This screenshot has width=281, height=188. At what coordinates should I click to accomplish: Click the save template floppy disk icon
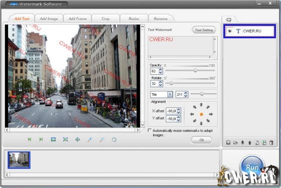228,143
